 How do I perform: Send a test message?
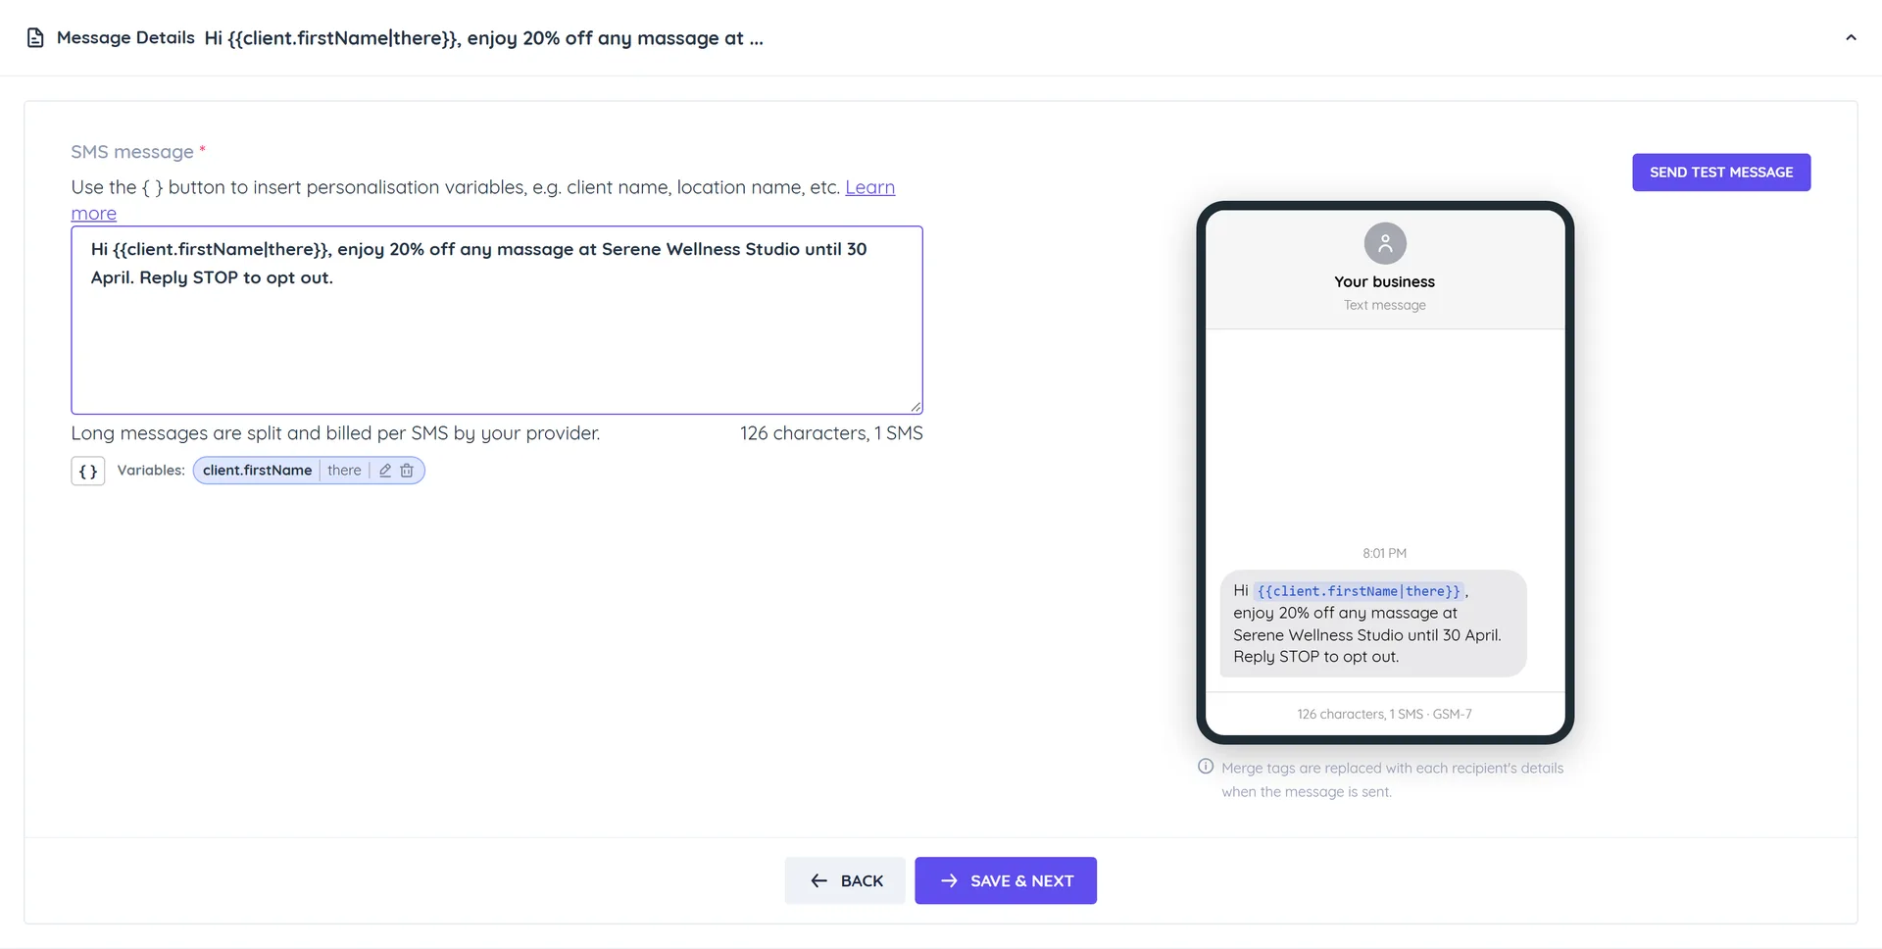[1721, 173]
